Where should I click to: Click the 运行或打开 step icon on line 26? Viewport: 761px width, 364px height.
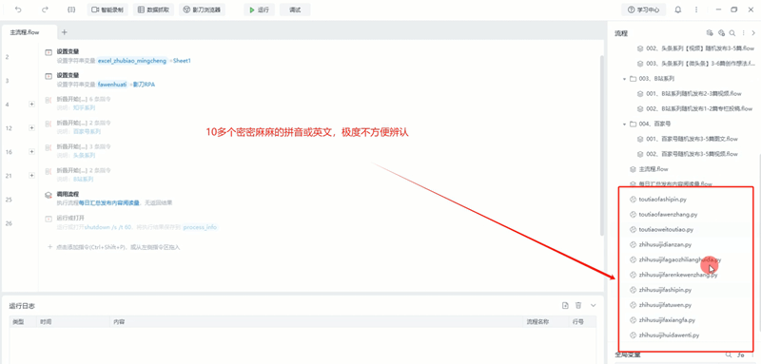tap(49, 220)
